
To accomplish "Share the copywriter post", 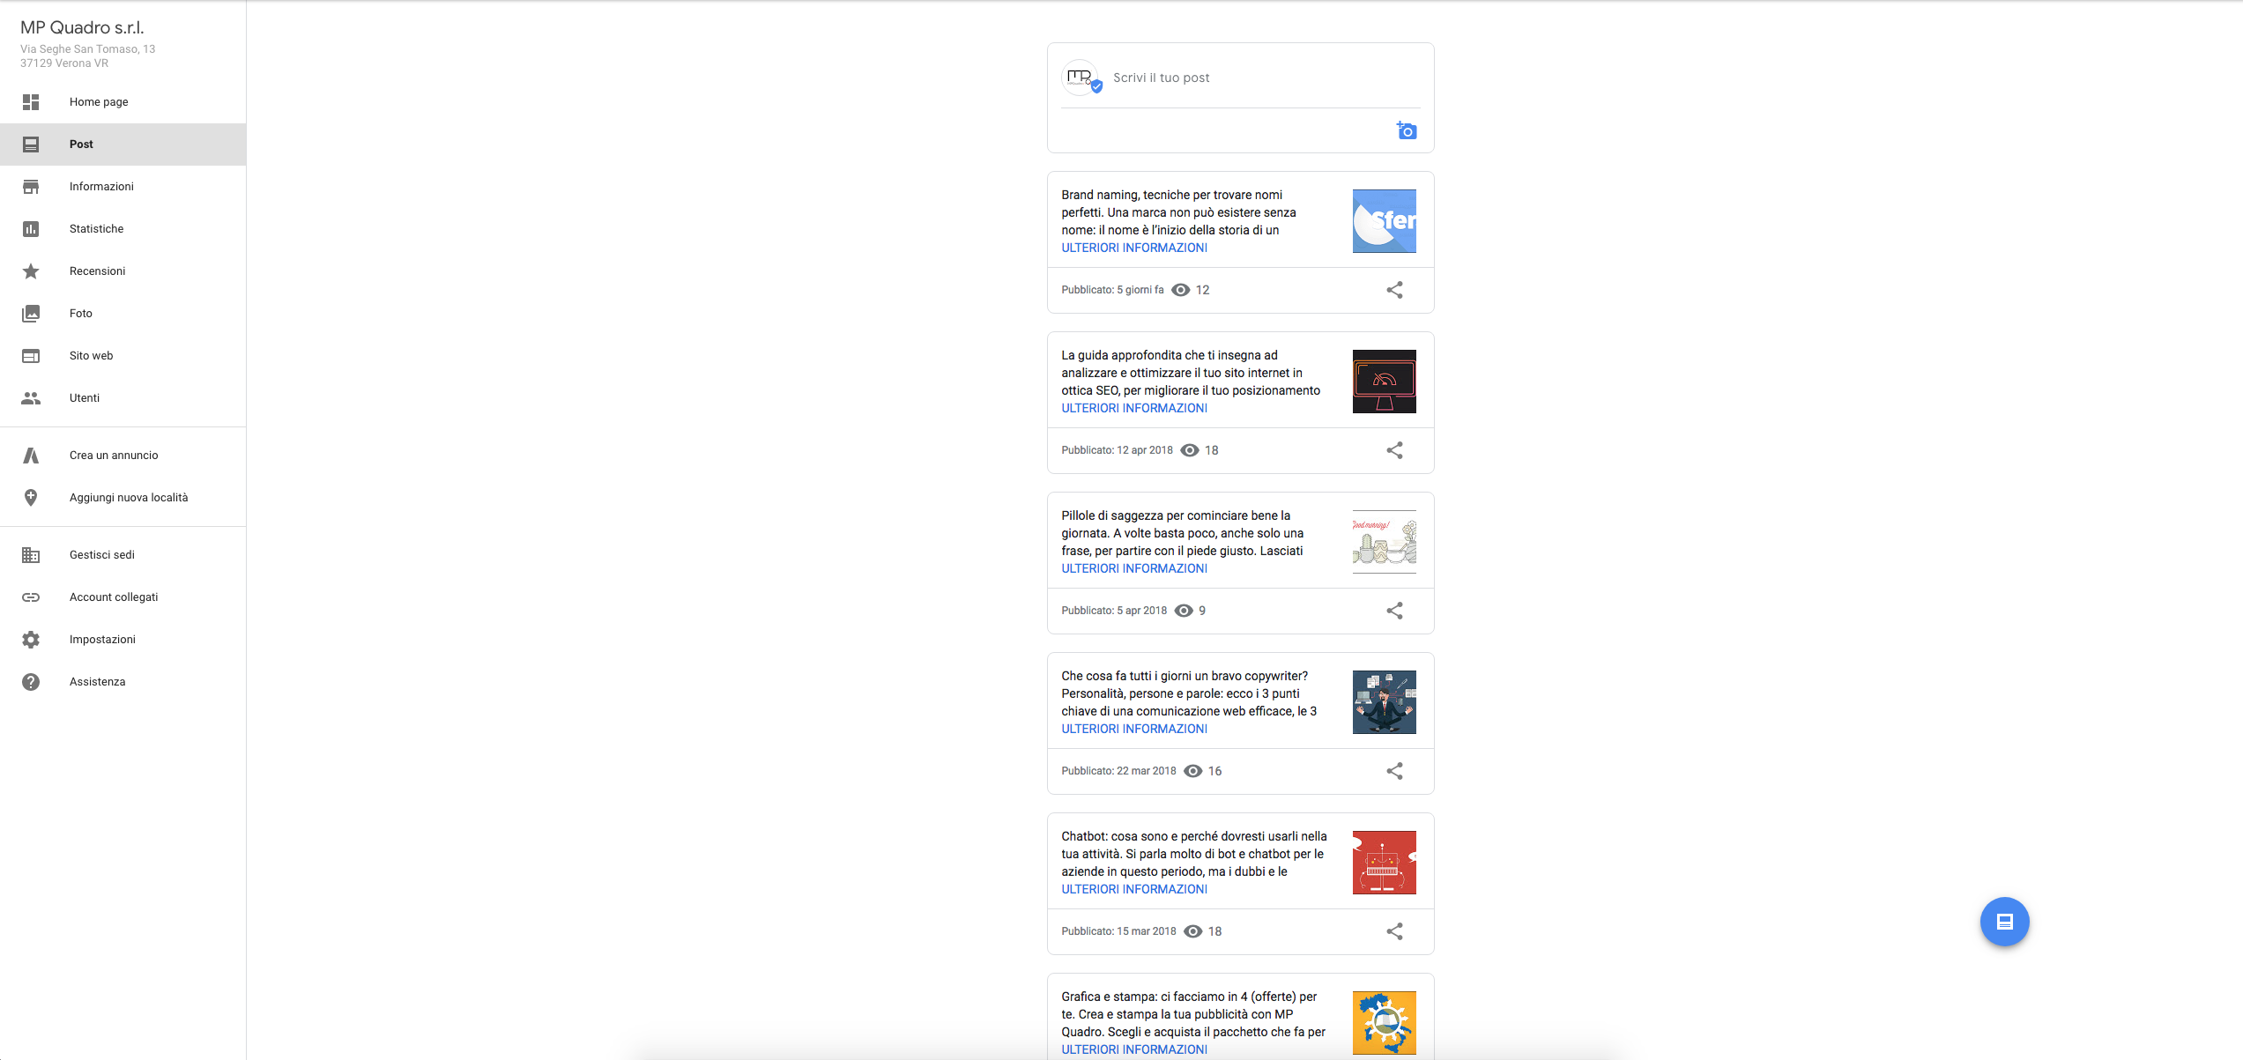I will click(1394, 771).
